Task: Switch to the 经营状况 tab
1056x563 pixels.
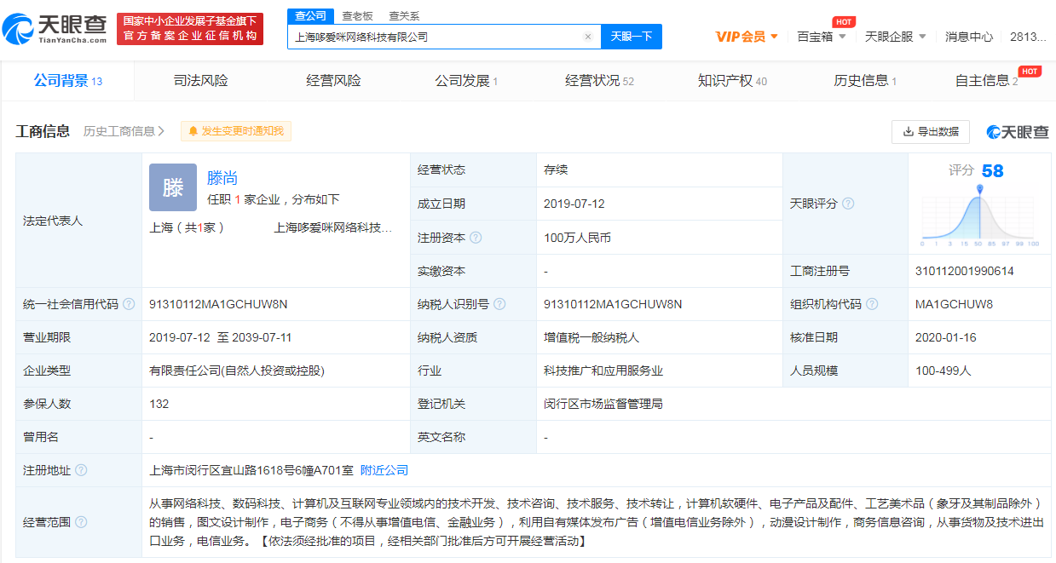Action: (x=599, y=81)
